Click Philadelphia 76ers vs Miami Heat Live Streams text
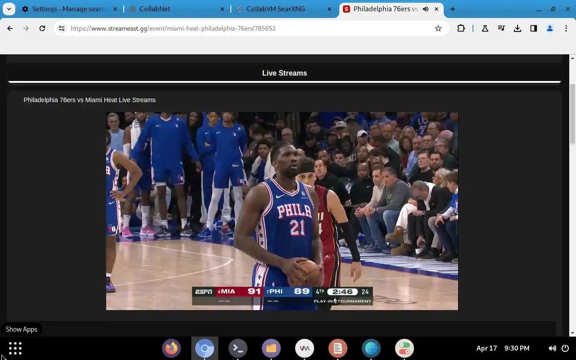The width and height of the screenshot is (576, 360). 90,100
